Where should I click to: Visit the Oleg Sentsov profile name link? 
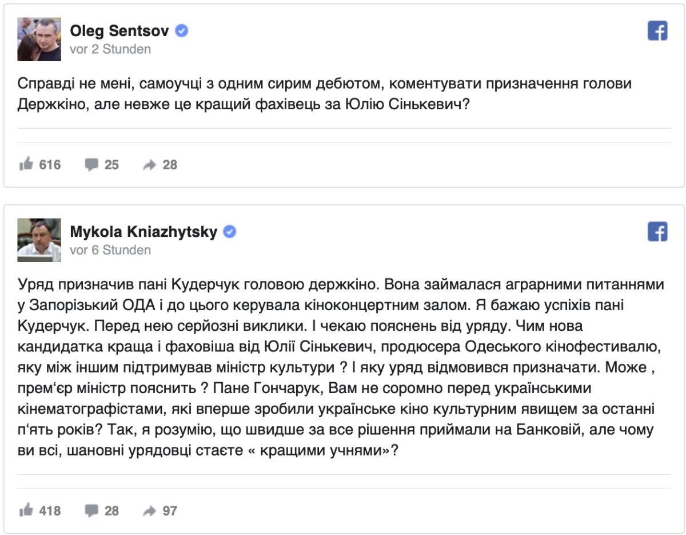click(x=120, y=31)
